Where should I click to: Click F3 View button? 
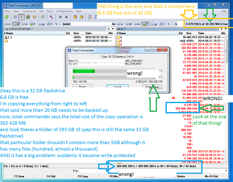point(19,176)
